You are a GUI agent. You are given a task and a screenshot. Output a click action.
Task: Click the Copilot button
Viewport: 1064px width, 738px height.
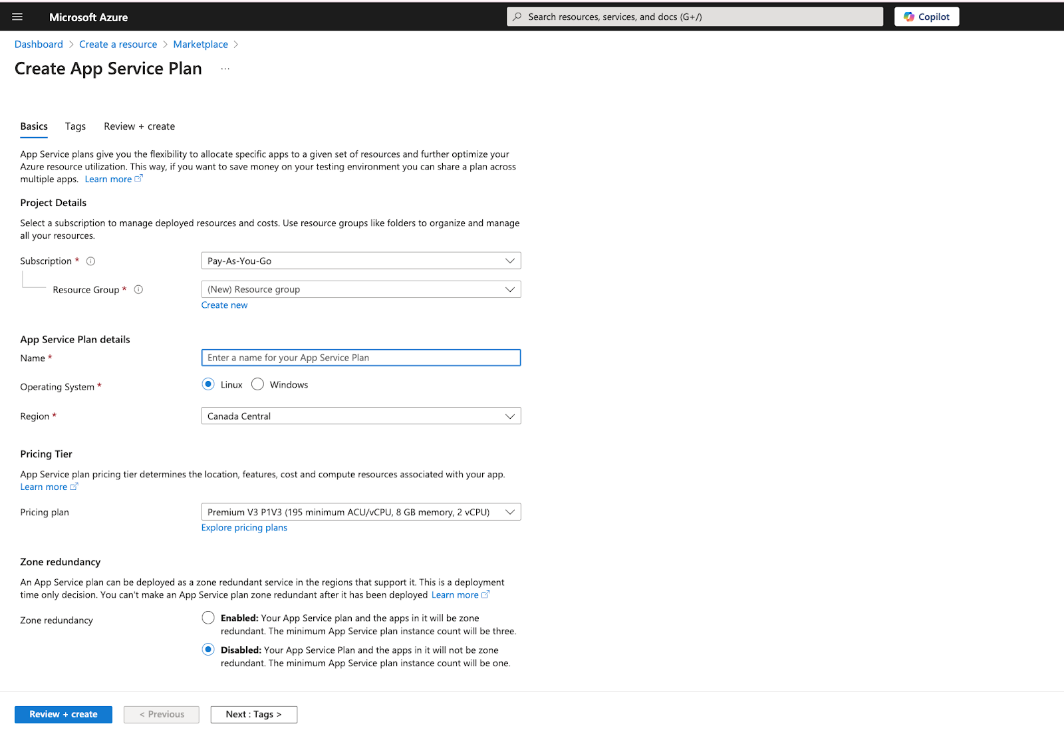click(926, 17)
